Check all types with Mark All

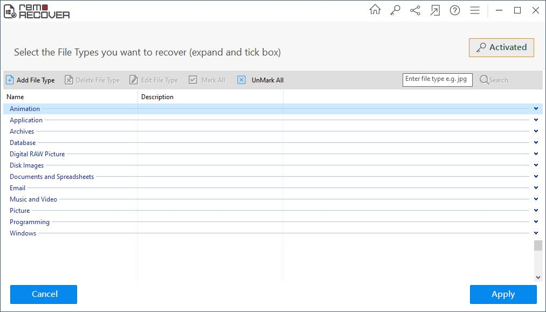click(207, 80)
